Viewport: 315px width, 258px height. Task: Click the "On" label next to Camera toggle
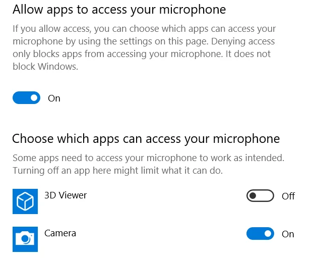[288, 234]
